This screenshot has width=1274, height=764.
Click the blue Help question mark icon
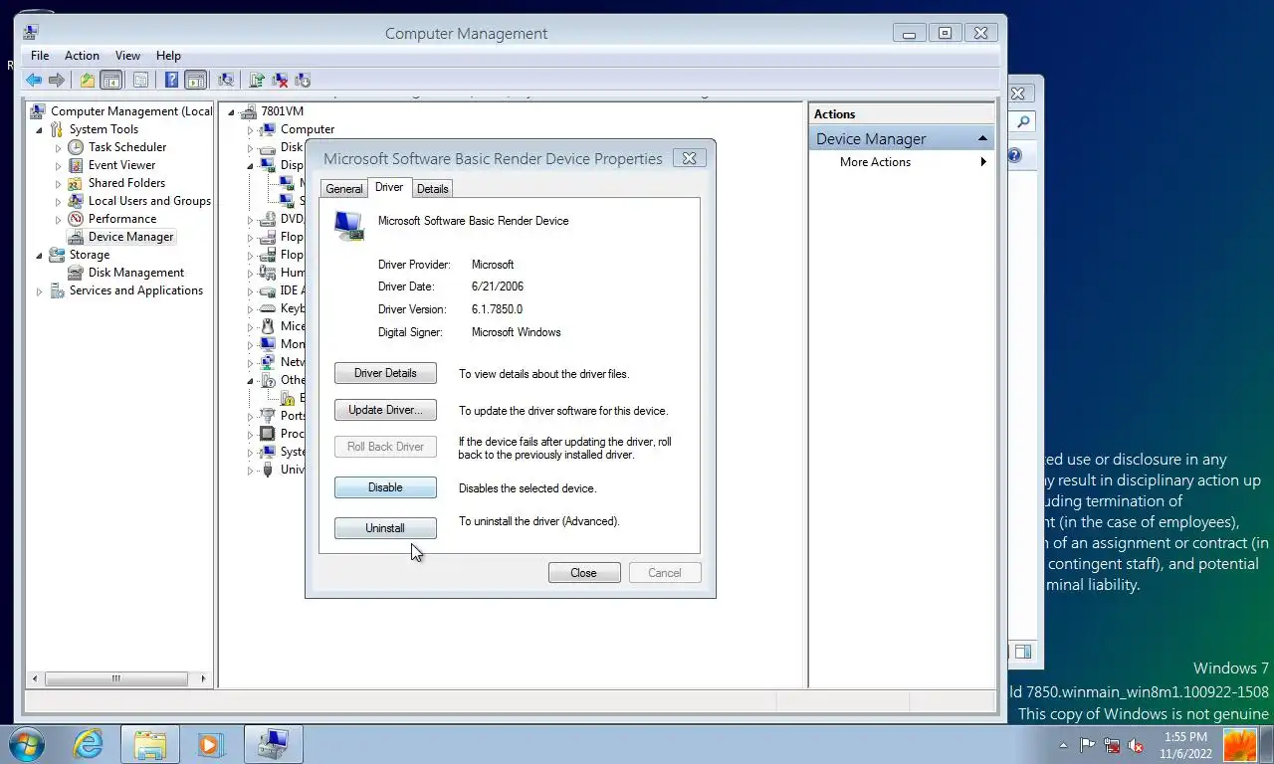(x=171, y=80)
